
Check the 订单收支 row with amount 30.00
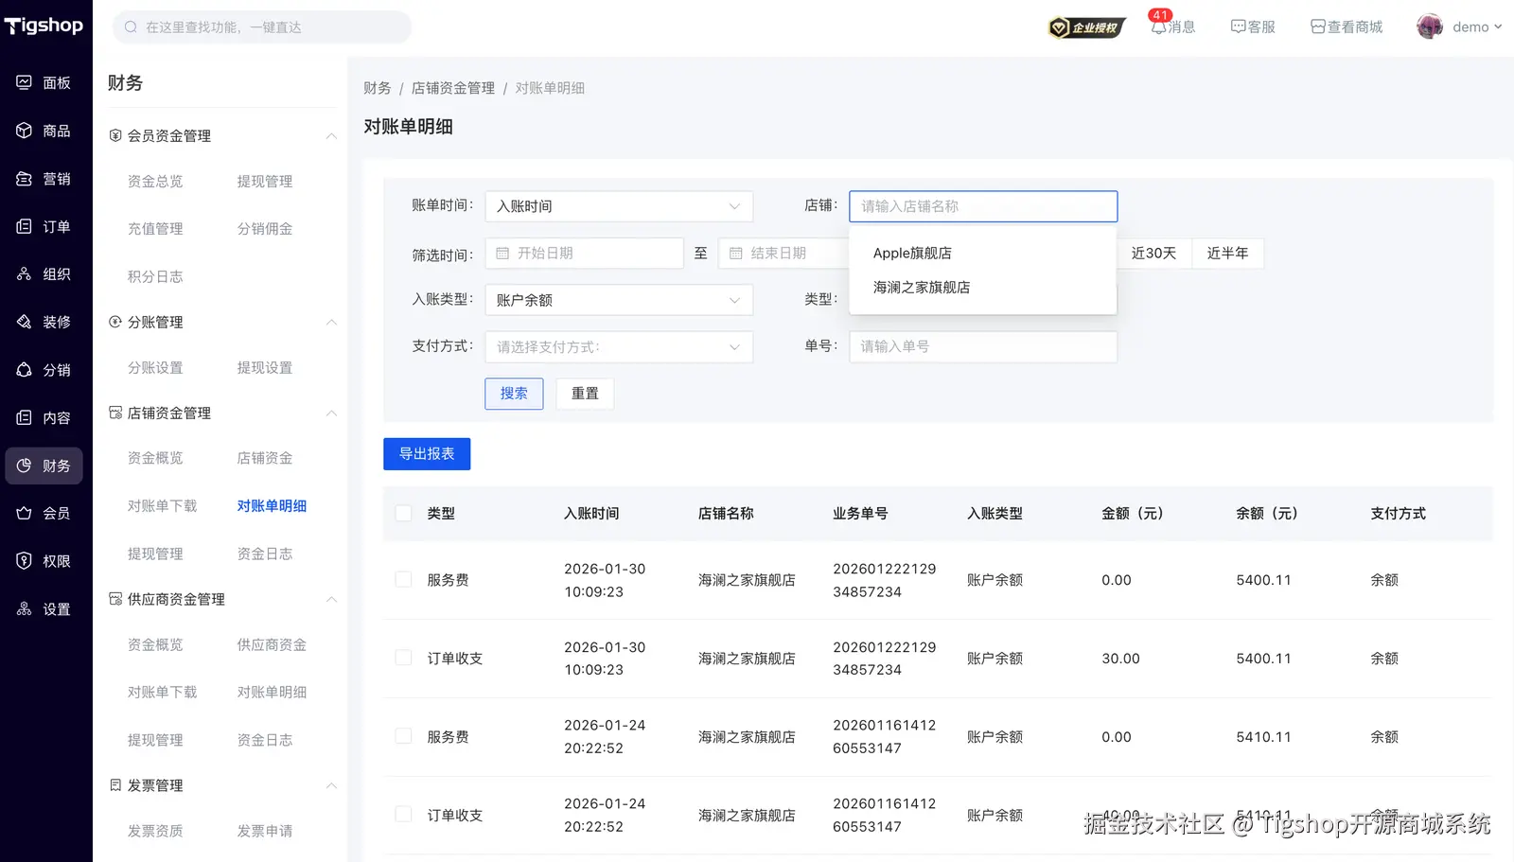tap(403, 659)
